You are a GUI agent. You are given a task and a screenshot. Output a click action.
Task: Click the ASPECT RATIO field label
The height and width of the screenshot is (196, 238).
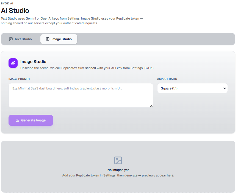[x=167, y=79]
